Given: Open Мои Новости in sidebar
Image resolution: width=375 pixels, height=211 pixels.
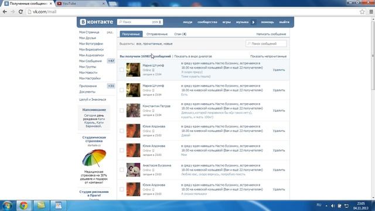Looking at the screenshot, I should (x=88, y=73).
